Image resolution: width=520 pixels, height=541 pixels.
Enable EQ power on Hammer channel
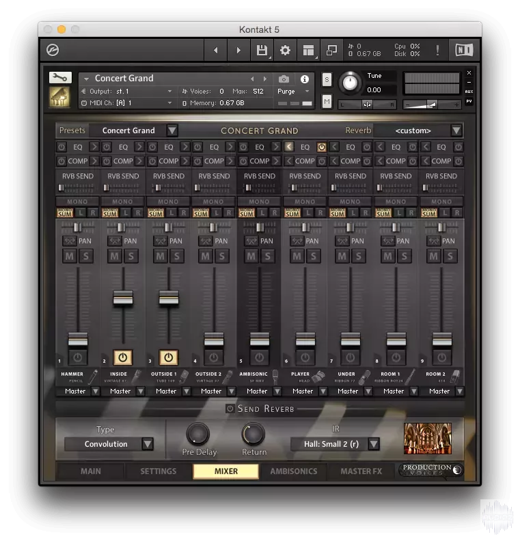point(61,147)
